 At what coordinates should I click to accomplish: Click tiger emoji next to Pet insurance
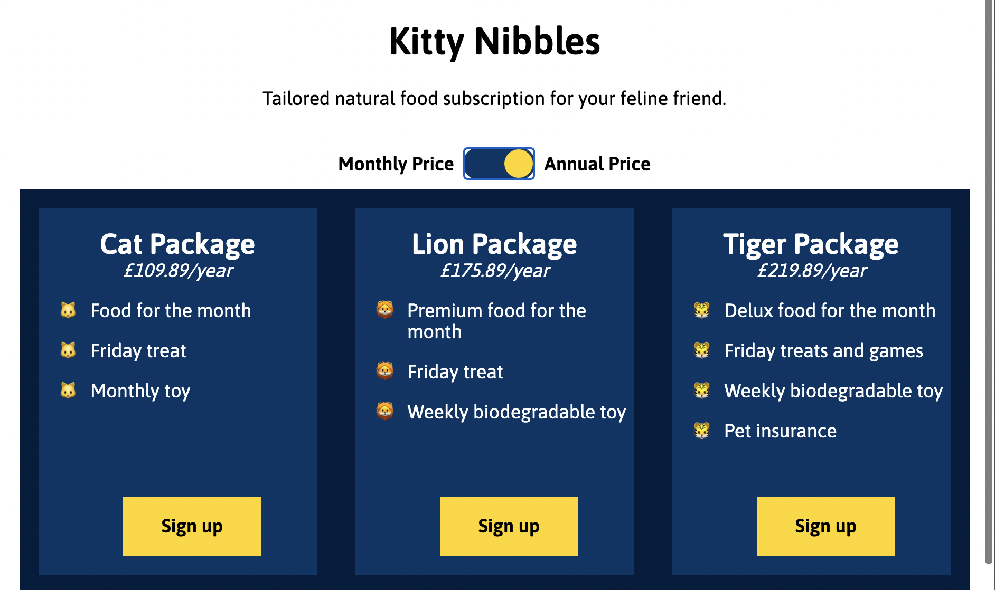pyautogui.click(x=702, y=430)
